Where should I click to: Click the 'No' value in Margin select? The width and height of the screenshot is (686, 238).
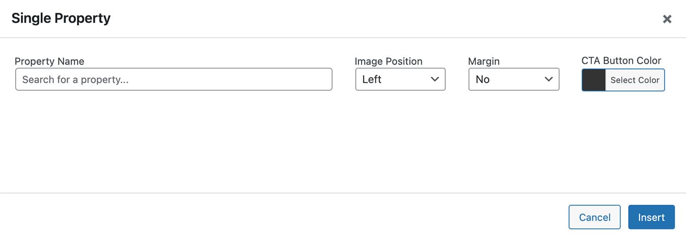[482, 79]
